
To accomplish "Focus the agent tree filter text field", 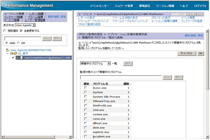I will coord(23,39).
